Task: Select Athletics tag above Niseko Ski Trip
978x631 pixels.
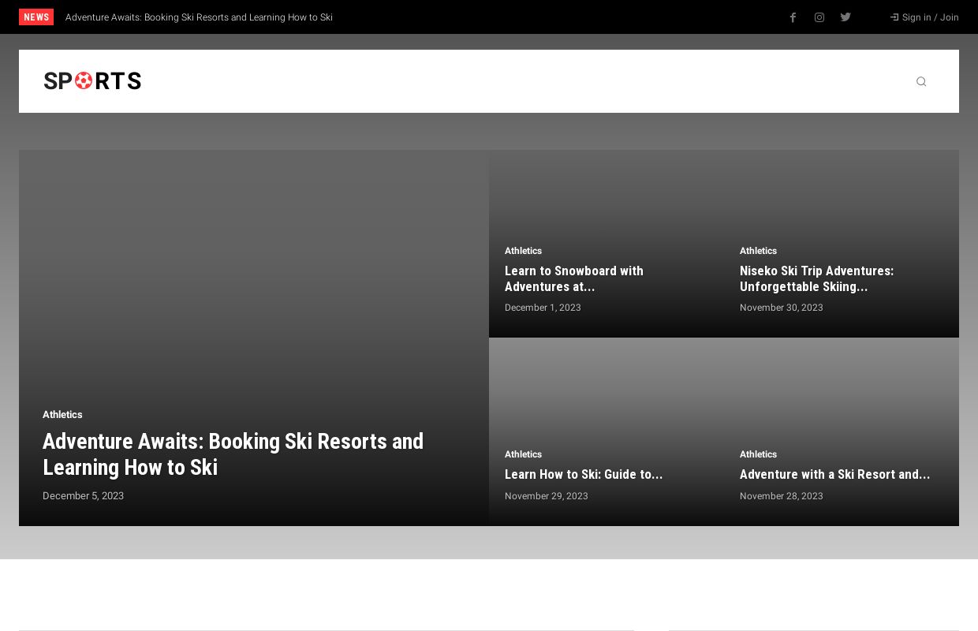Action: (x=758, y=251)
